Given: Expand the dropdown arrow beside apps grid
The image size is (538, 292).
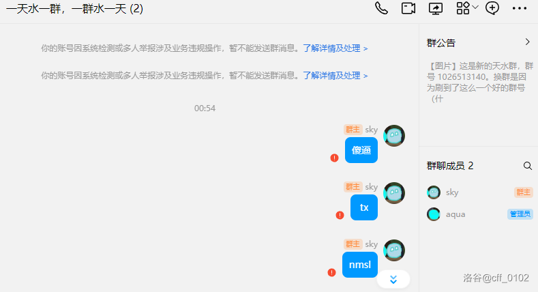Looking at the screenshot, I should coord(475,8).
